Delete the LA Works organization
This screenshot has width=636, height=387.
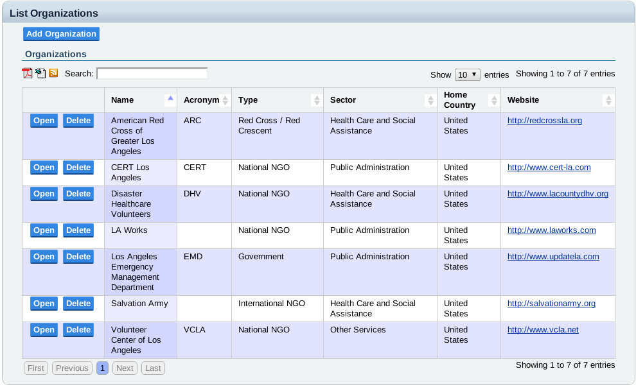(x=78, y=230)
